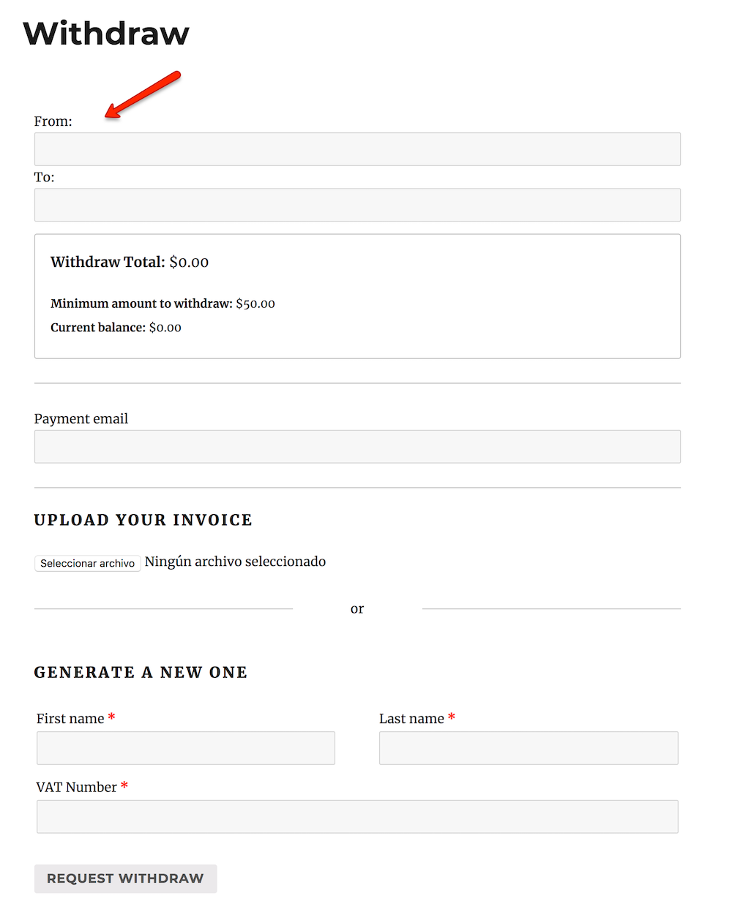Click the 'or' divider text
The height and width of the screenshot is (898, 732).
356,608
